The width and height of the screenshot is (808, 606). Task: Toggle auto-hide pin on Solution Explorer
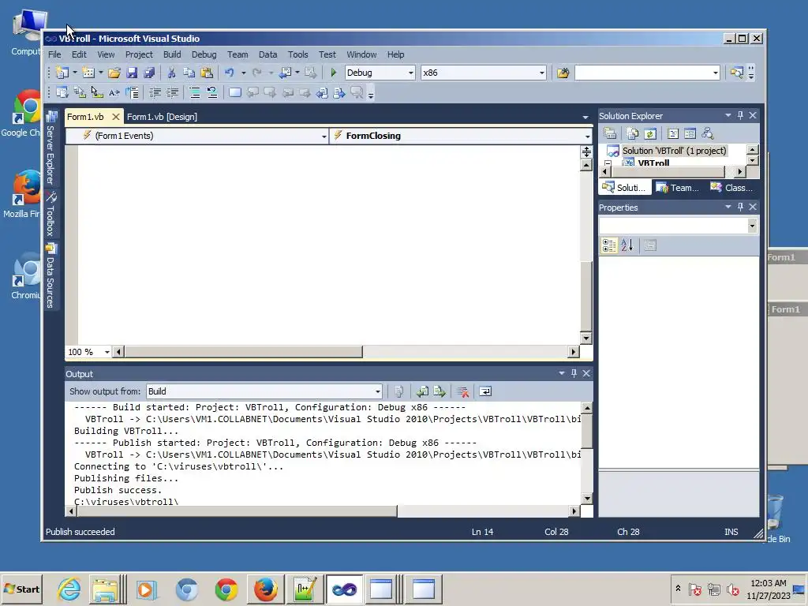tap(740, 115)
